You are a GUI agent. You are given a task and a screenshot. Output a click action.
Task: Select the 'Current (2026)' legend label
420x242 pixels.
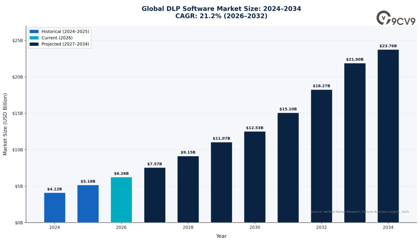[57, 38]
